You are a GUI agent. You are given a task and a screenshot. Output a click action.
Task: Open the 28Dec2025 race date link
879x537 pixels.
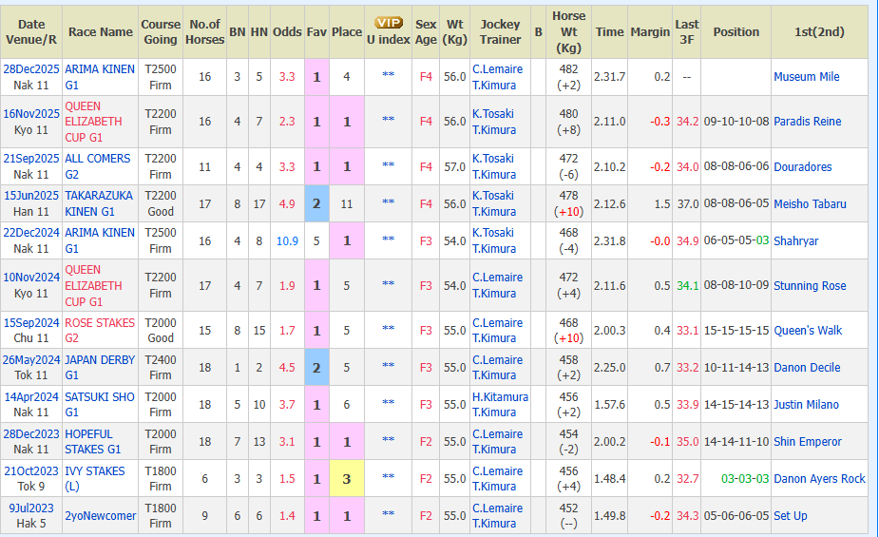31,69
